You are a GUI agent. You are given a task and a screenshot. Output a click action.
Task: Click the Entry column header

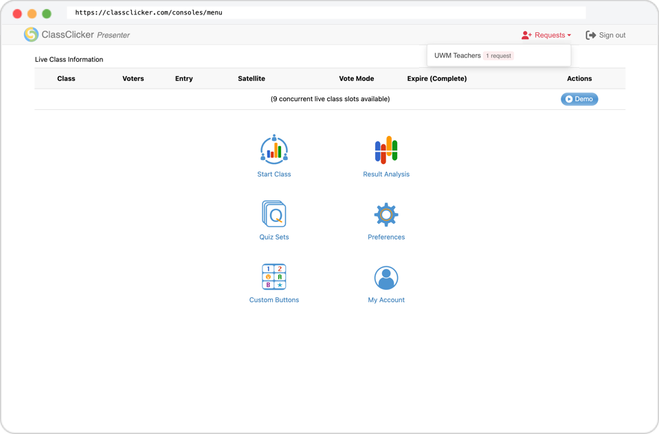coord(184,78)
